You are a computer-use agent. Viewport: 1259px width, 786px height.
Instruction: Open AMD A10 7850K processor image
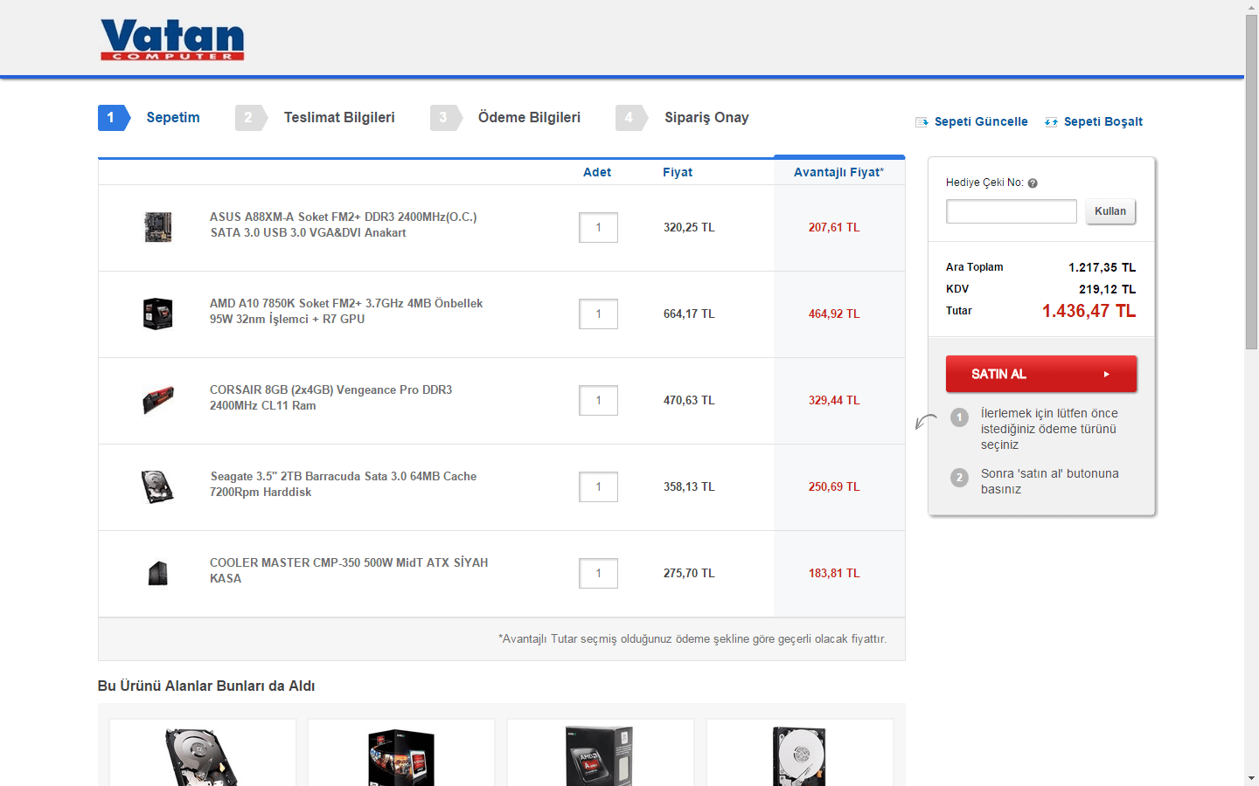coord(158,314)
